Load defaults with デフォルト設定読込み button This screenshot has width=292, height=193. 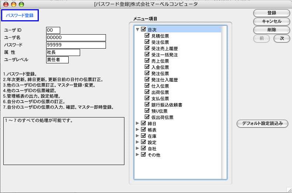(x=262, y=123)
